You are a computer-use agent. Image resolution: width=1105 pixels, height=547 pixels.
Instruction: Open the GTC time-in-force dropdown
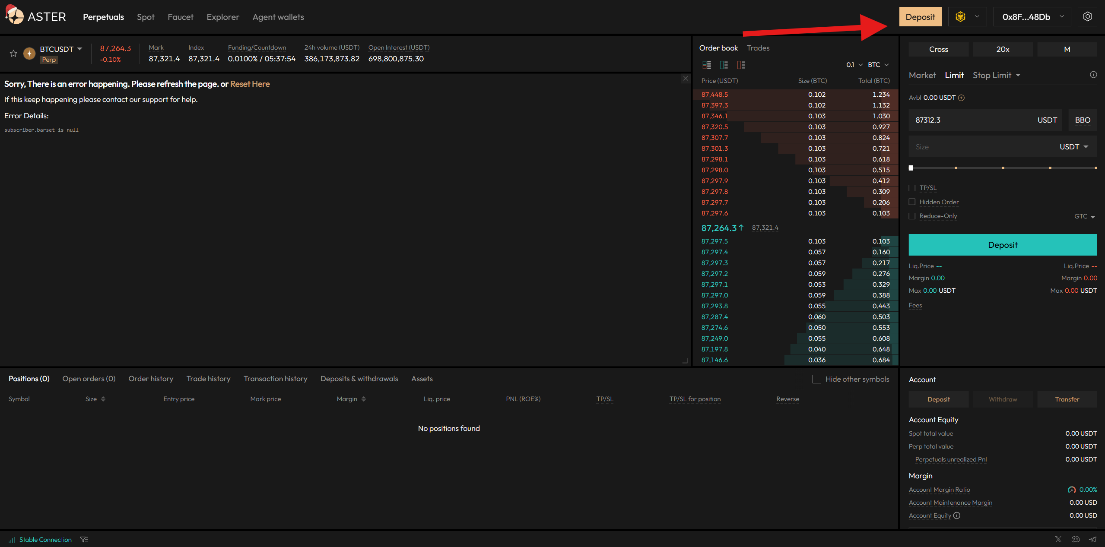pos(1084,216)
